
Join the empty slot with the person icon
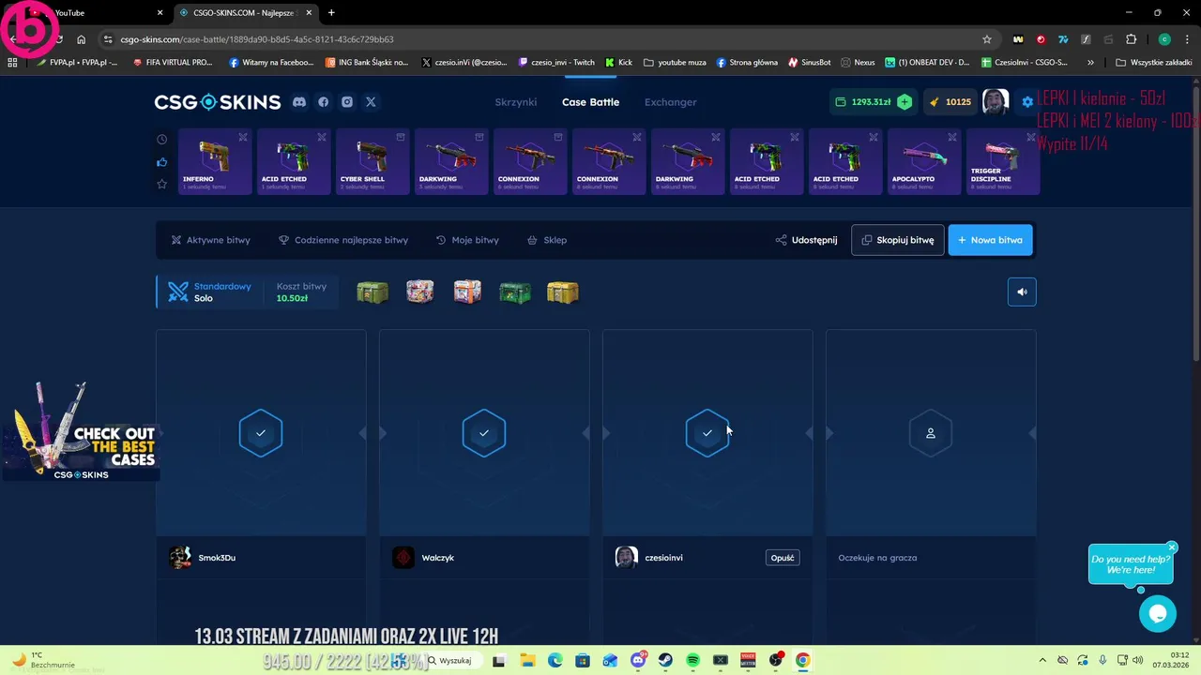pyautogui.click(x=931, y=433)
